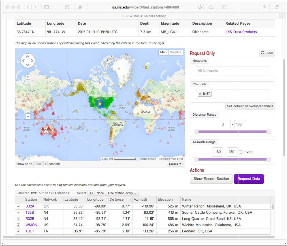288x246 pixels.
Task: Click the map zoom slider handle
Action: (x=28, y=113)
